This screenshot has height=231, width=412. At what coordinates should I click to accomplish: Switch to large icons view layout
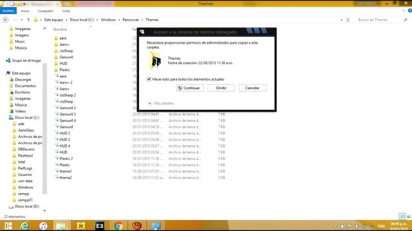(409, 216)
